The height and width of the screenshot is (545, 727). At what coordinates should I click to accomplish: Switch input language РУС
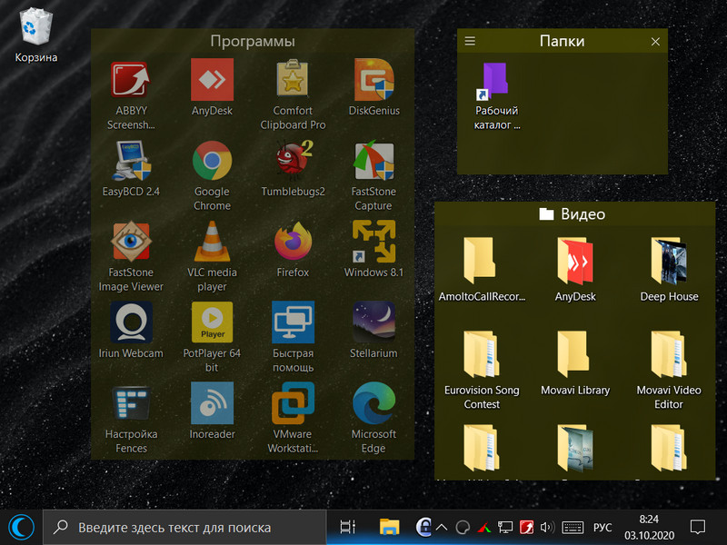(603, 528)
